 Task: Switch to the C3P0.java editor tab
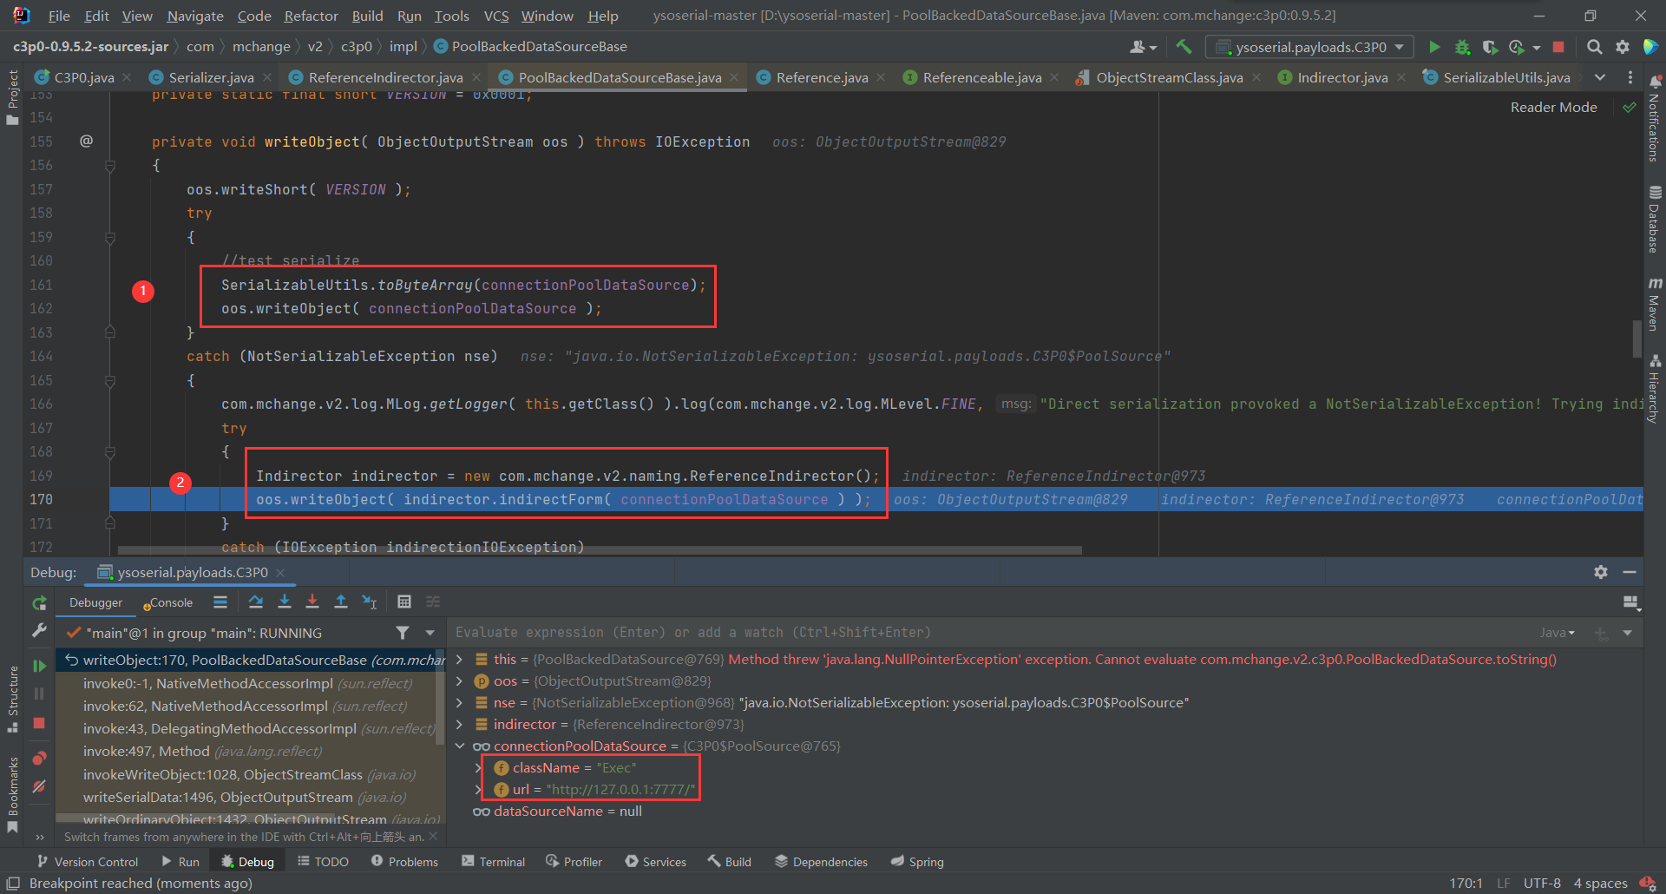[x=83, y=77]
